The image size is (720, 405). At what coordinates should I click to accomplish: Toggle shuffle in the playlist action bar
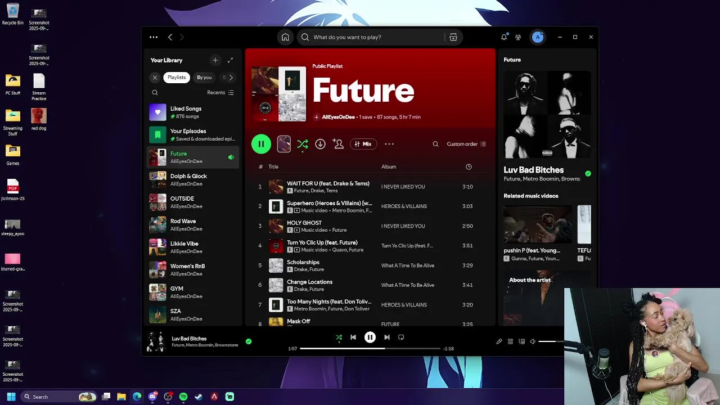point(303,144)
